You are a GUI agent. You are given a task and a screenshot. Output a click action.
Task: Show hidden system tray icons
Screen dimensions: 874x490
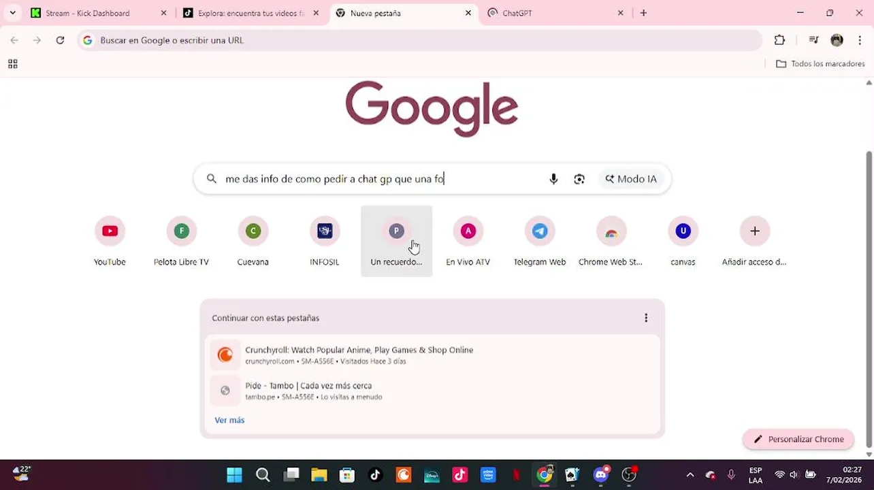(690, 475)
